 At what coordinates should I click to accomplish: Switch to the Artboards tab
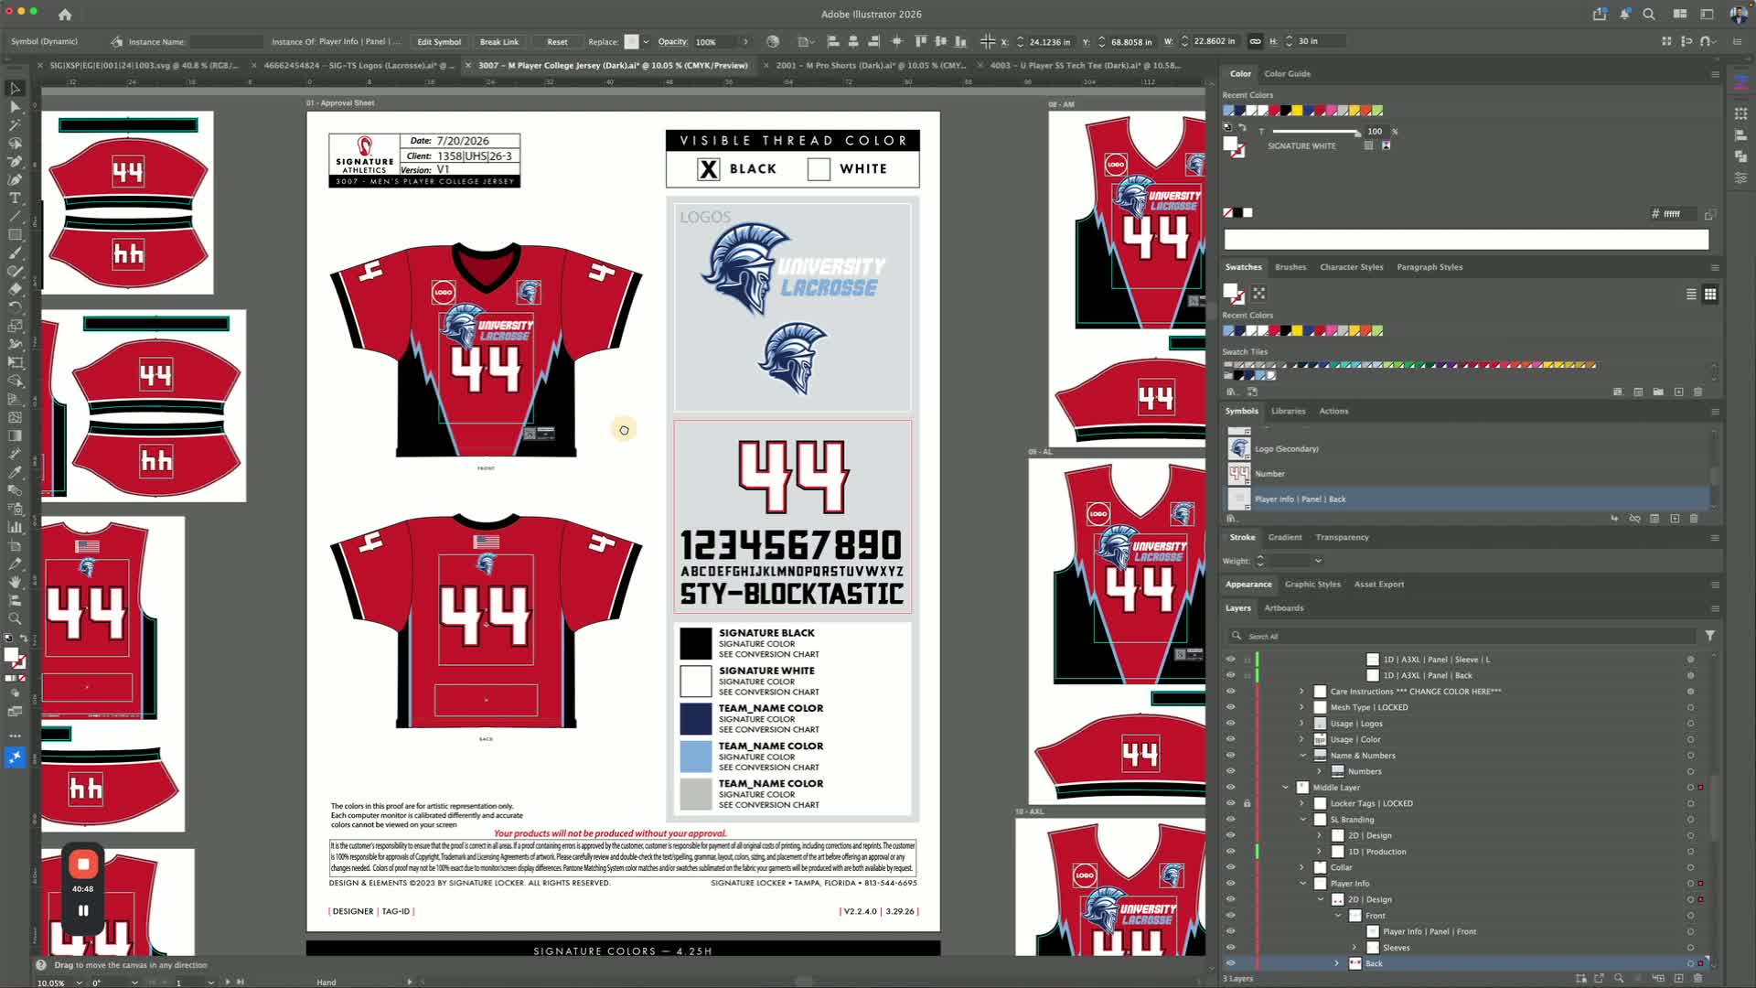[x=1284, y=608]
